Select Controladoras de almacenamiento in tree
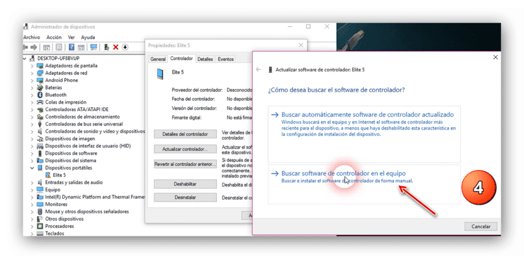The image size is (524, 259). click(82, 117)
